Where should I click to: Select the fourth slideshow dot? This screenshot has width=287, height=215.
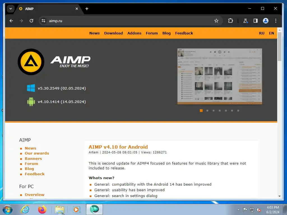click(x=220, y=111)
